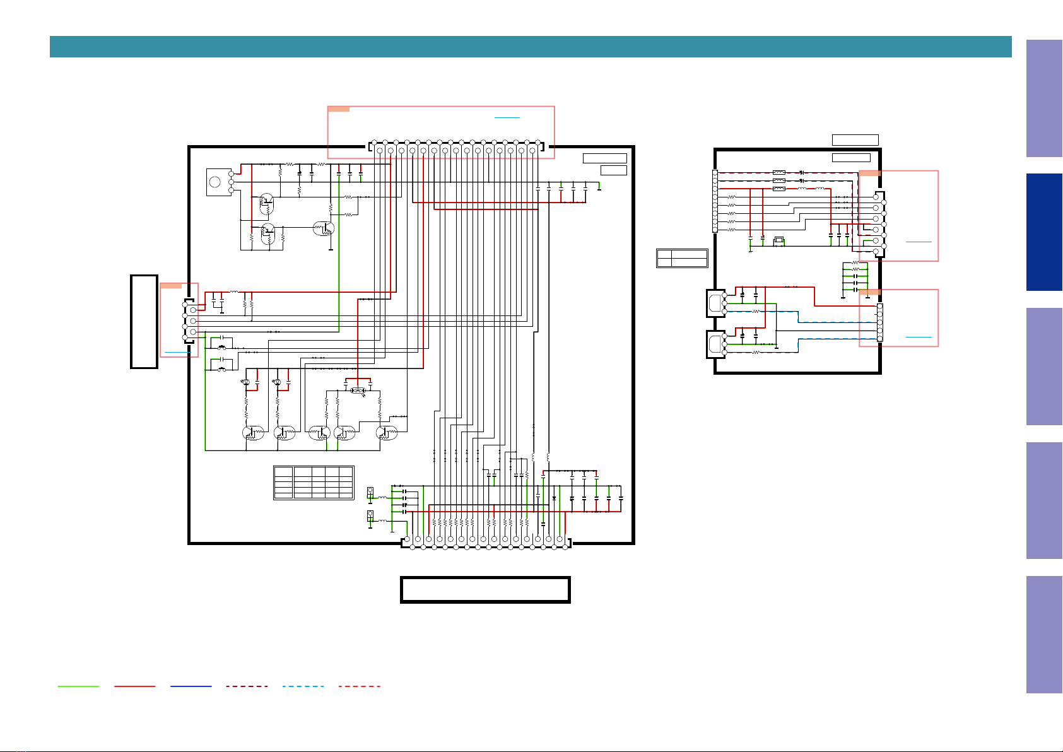Click the dashed cyan line legend sample
This screenshot has height=752, width=1063.
[303, 686]
